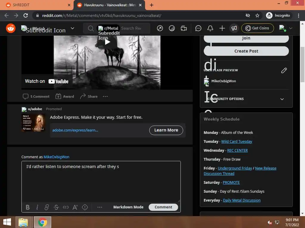Open adobe.com/express/learn link
305x228 pixels.
point(75,130)
